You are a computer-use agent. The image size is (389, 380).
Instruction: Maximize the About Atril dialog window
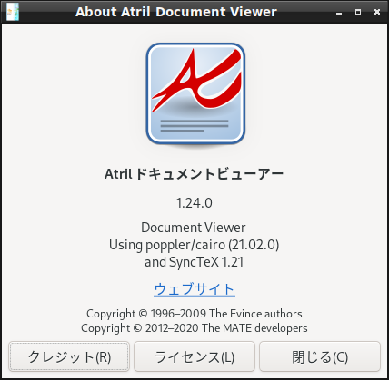pyautogui.click(x=358, y=12)
